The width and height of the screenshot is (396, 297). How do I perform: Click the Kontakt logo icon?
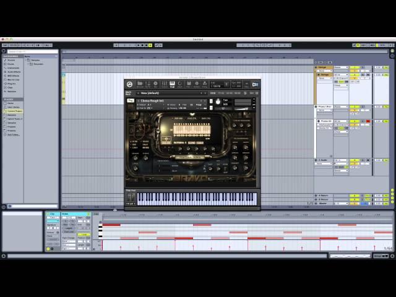click(129, 84)
